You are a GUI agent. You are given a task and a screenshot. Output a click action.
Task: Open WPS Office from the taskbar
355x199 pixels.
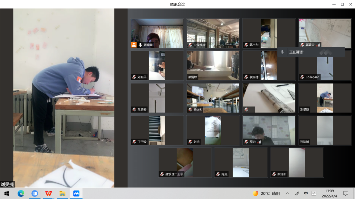tap(49, 194)
